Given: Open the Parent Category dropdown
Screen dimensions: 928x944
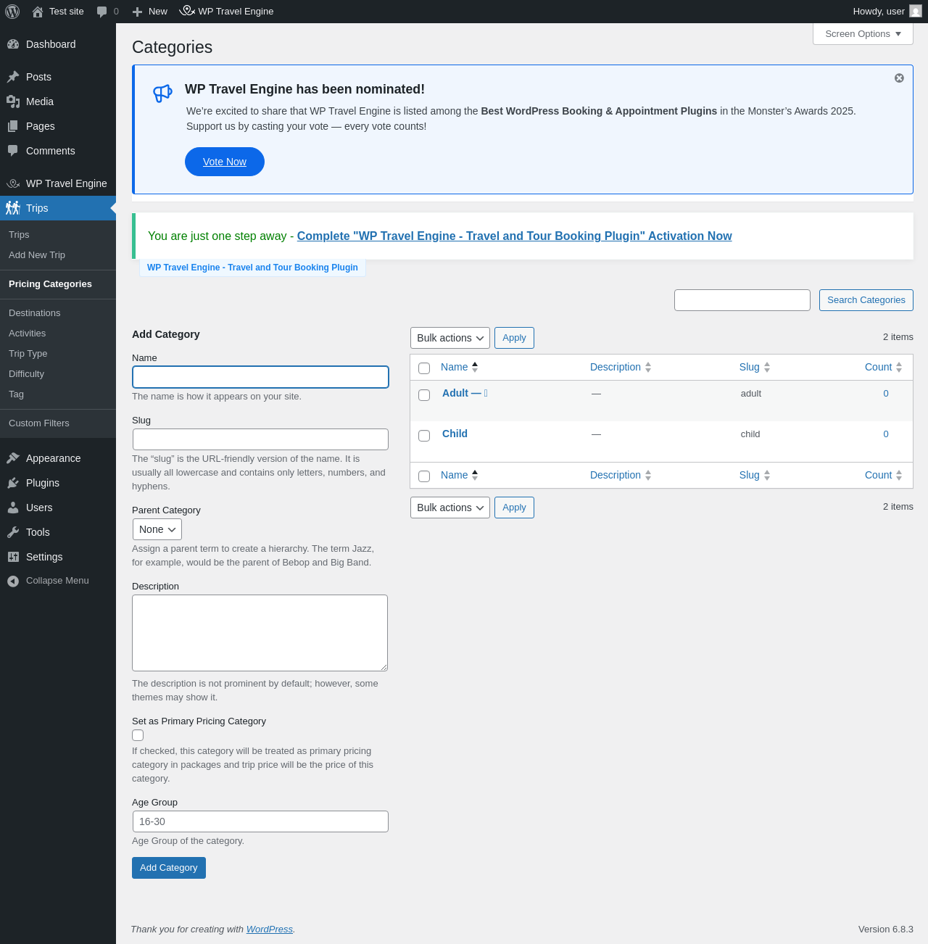Looking at the screenshot, I should click(x=157, y=529).
